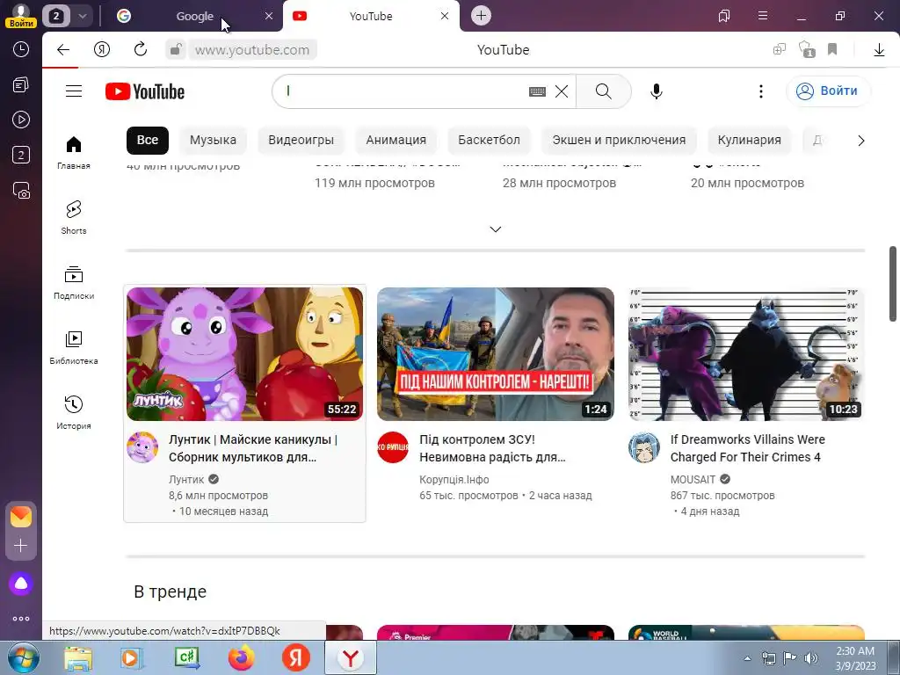Screen dimensions: 900x675
Task: Open the Під нашим контролем video thumbnail
Action: point(496,354)
